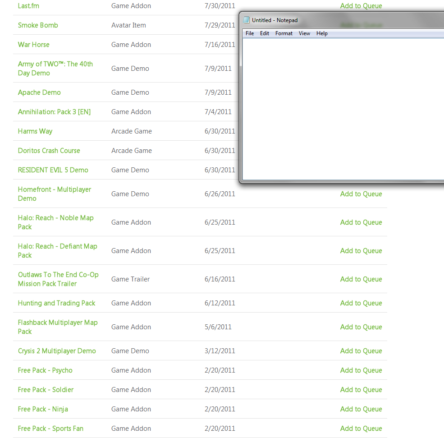Open the Smoke Bomb item link
The width and height of the screenshot is (444, 438).
38,25
